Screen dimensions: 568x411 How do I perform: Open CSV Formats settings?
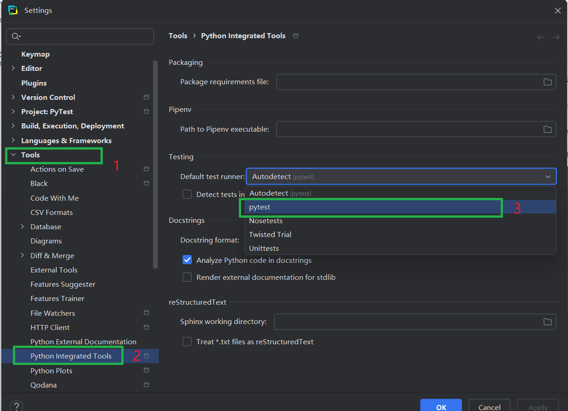(52, 213)
